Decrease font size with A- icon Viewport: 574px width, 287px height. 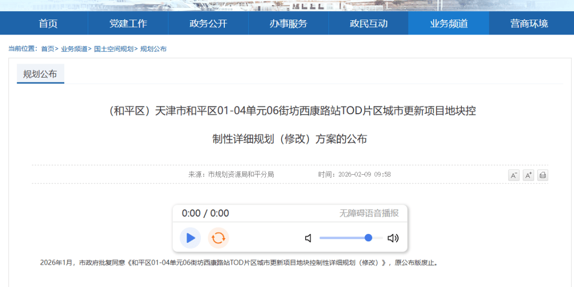[513, 175]
